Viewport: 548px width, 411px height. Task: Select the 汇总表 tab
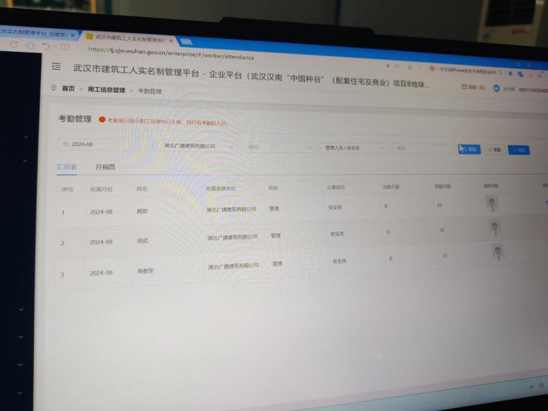click(x=66, y=167)
